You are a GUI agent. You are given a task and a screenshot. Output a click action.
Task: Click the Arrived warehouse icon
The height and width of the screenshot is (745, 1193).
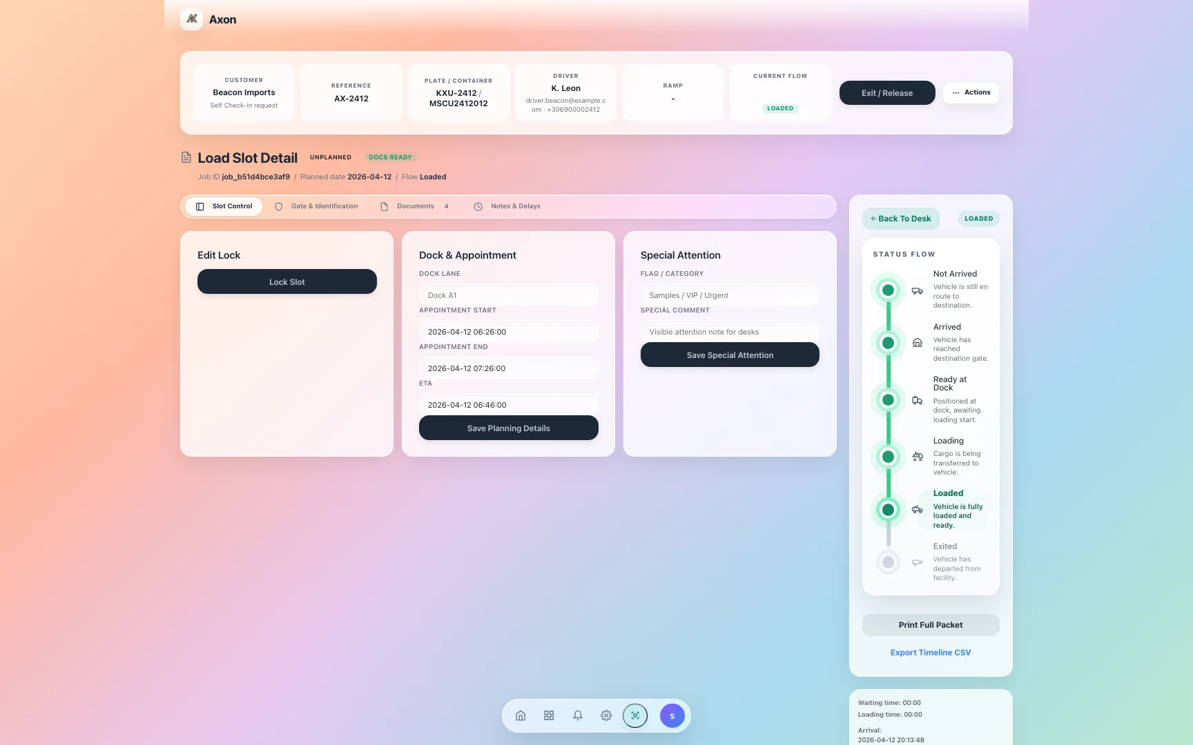click(x=917, y=342)
